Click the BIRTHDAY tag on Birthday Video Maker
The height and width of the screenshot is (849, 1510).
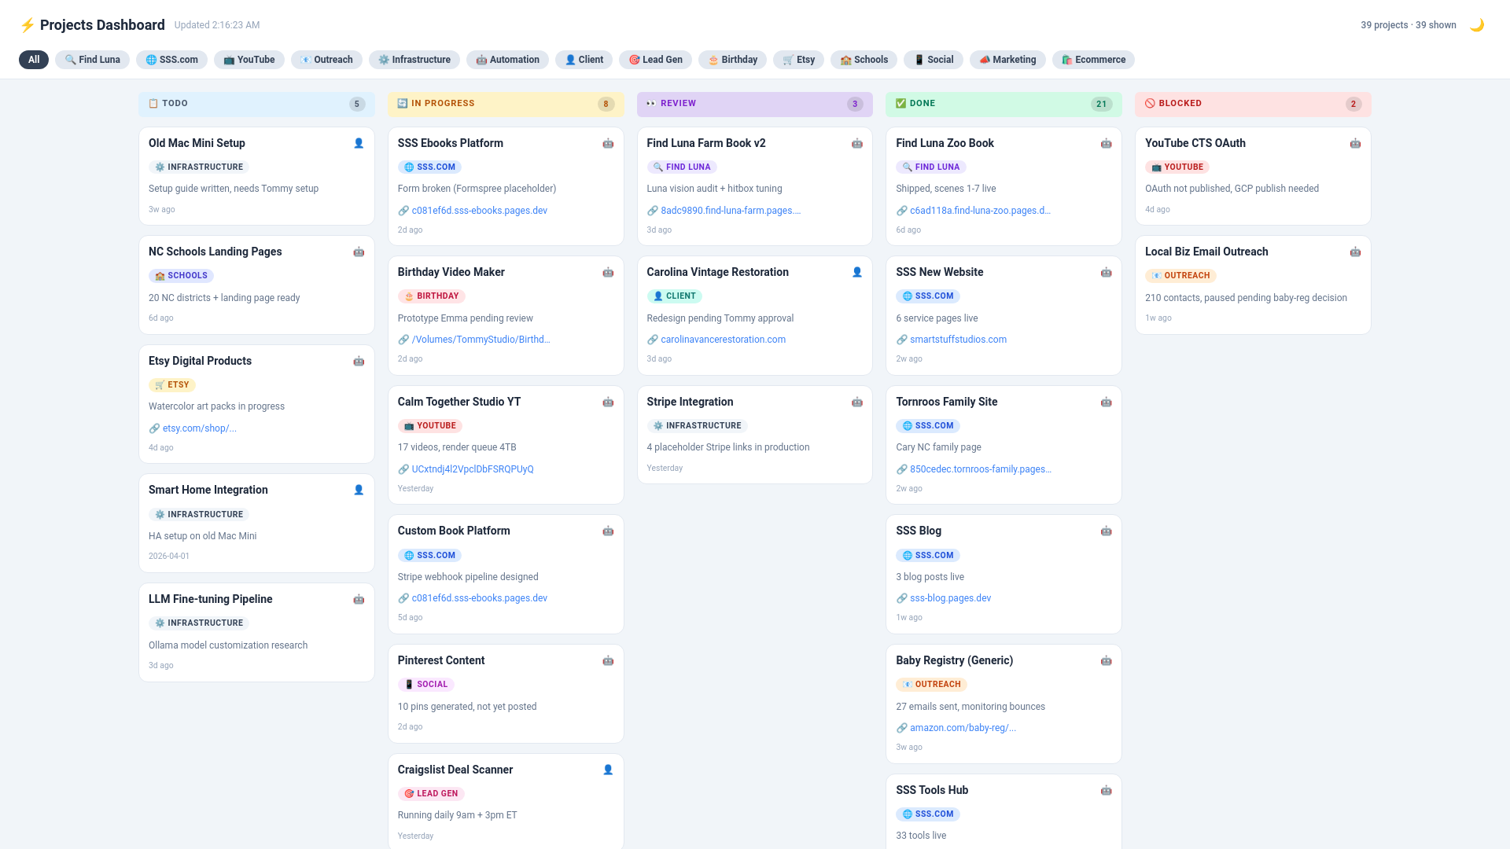click(431, 296)
